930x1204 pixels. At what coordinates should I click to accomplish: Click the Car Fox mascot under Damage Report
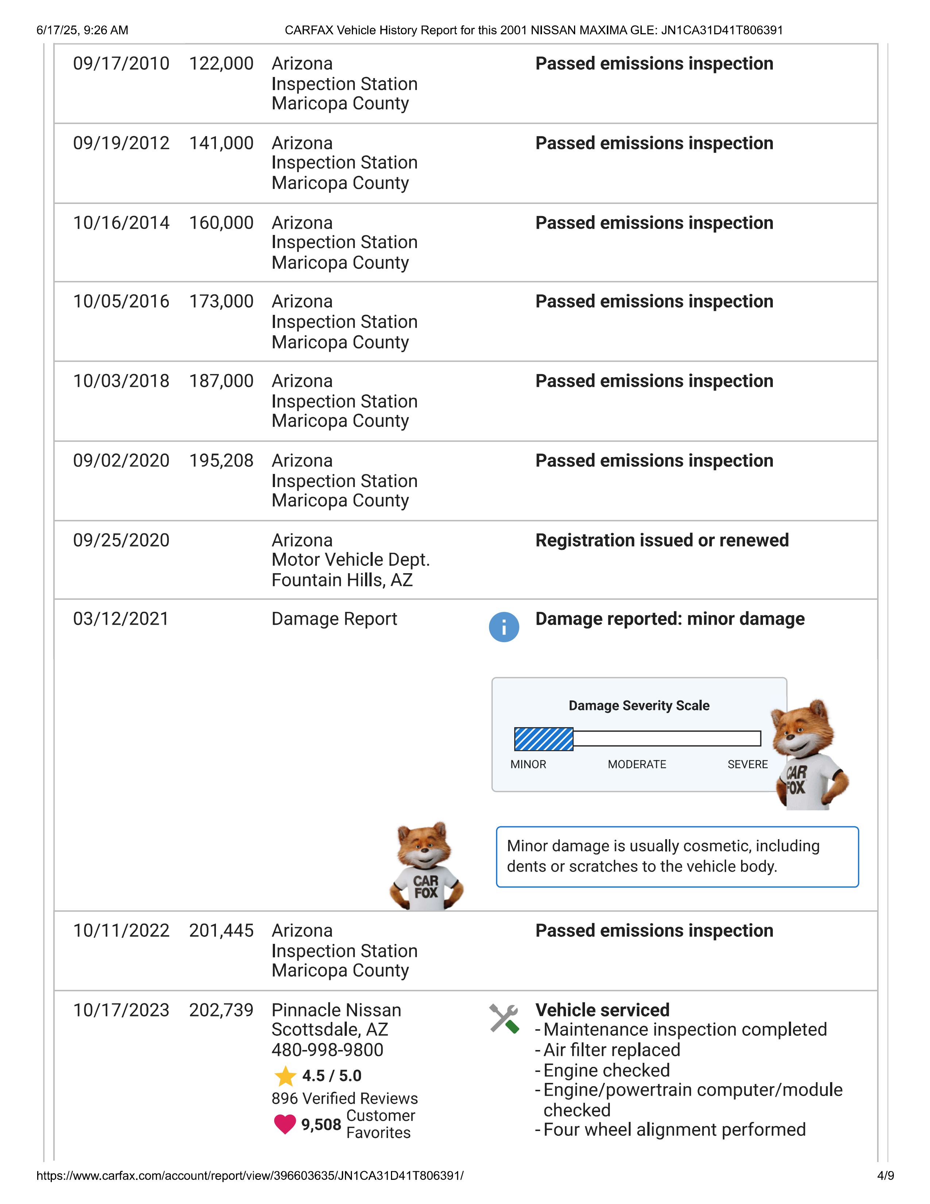(x=426, y=866)
